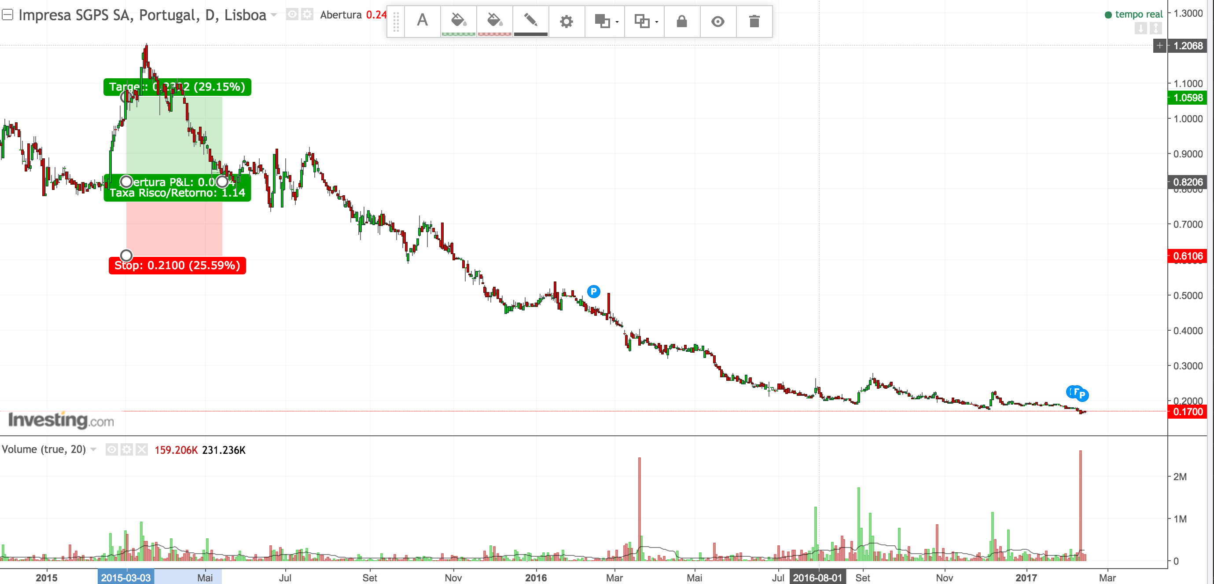Toggle main series visibility eye icon
Viewport: 1214px width, 584px height.
(x=292, y=15)
